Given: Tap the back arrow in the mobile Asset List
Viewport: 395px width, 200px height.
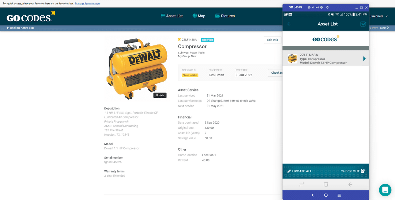Looking at the screenshot, I should coord(289,24).
